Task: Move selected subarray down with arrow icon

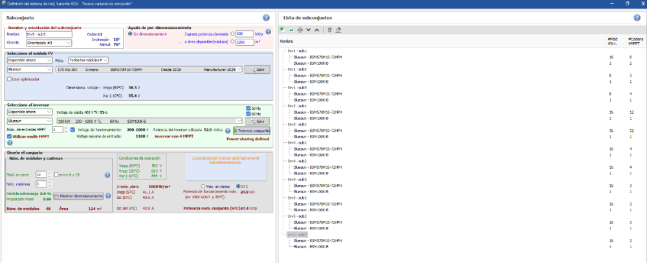Action: click(309, 30)
